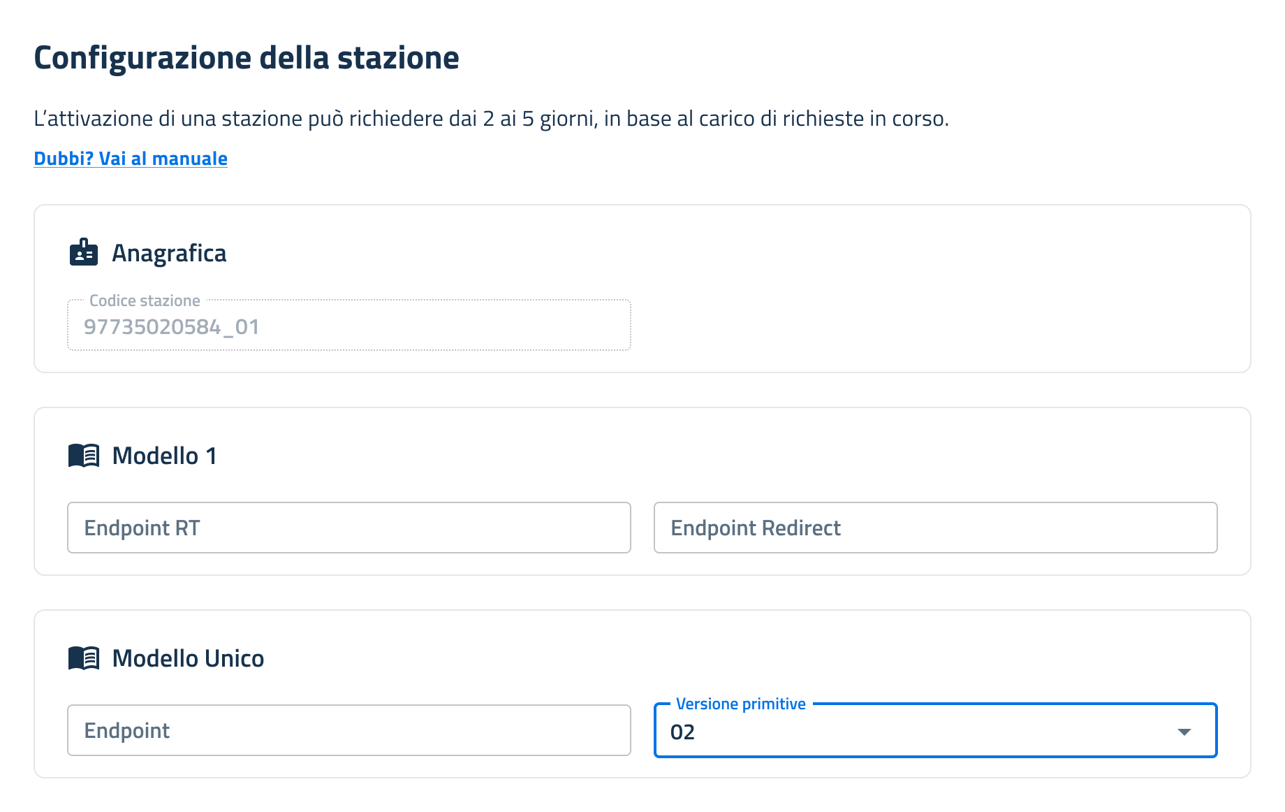The image size is (1285, 812).
Task: Click the Versione primitive field label
Action: point(740,704)
